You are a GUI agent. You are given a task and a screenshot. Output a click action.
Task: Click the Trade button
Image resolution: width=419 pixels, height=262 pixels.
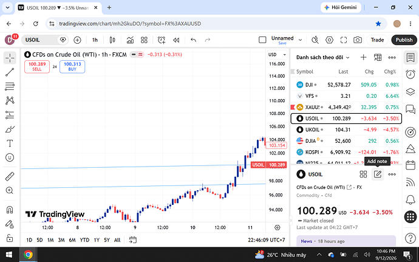pos(377,40)
